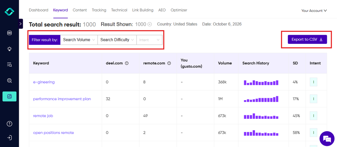Screen dimensions: 337x147
Task: Click the logout icon in sidebar
Action: [x=10, y=138]
